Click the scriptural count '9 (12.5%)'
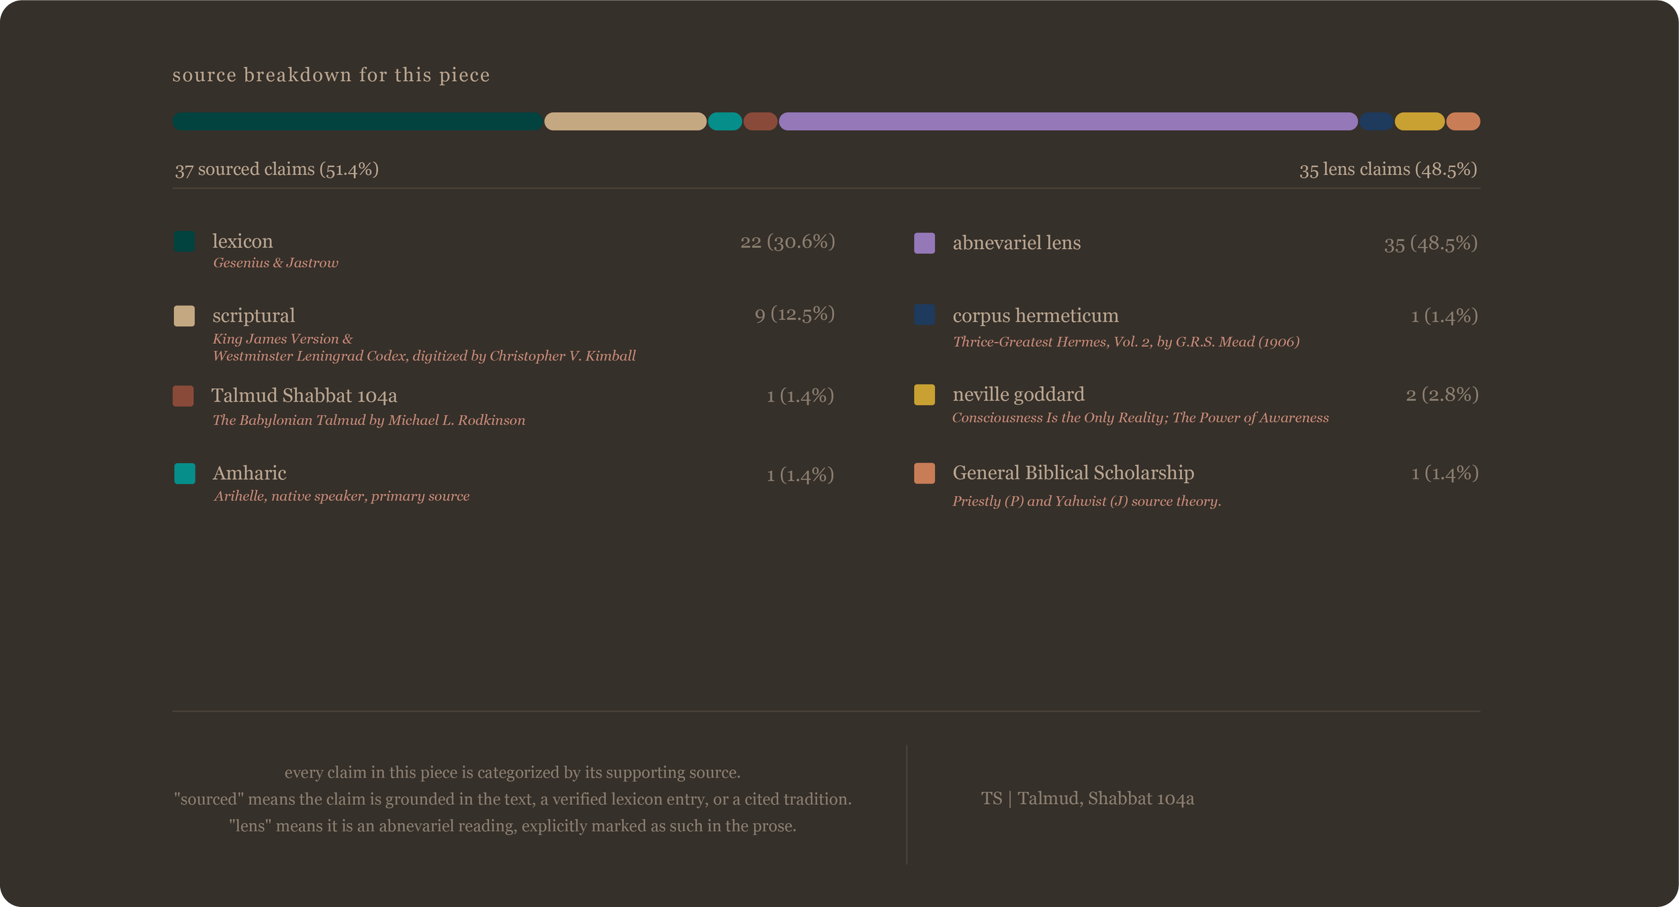Image resolution: width=1679 pixels, height=907 pixels. [x=795, y=314]
